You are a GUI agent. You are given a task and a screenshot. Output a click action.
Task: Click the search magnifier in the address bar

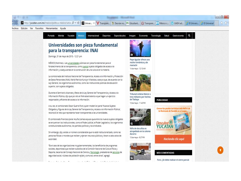point(73,23)
